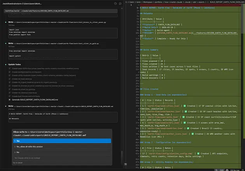
Task: Click the 'Group 1 - Seed Data' heading line
Action: click(163, 95)
